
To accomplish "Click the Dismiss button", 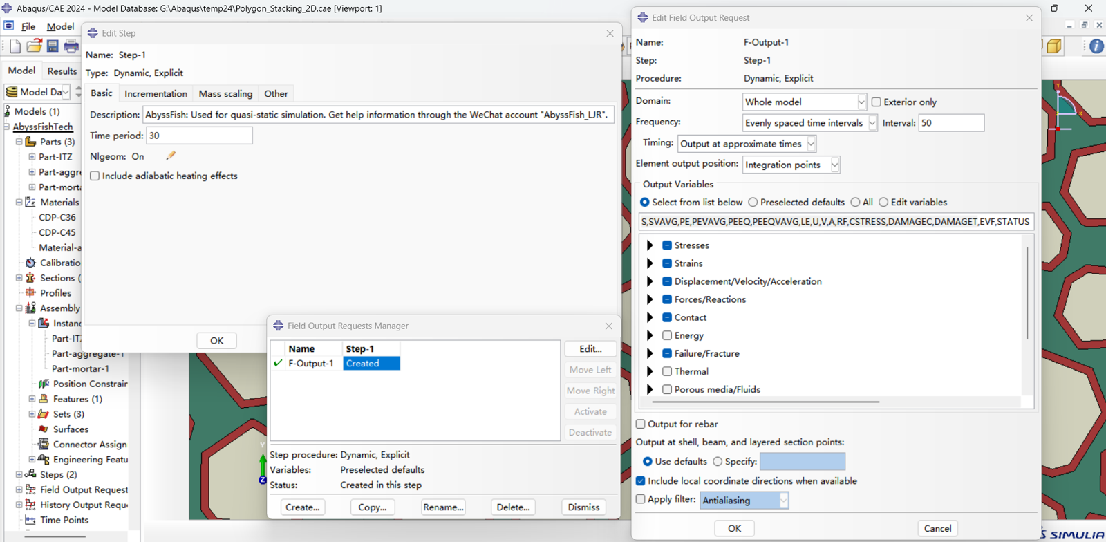I will [583, 507].
